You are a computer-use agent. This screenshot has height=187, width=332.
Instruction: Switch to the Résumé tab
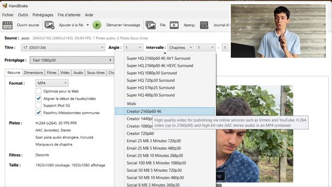[14, 73]
